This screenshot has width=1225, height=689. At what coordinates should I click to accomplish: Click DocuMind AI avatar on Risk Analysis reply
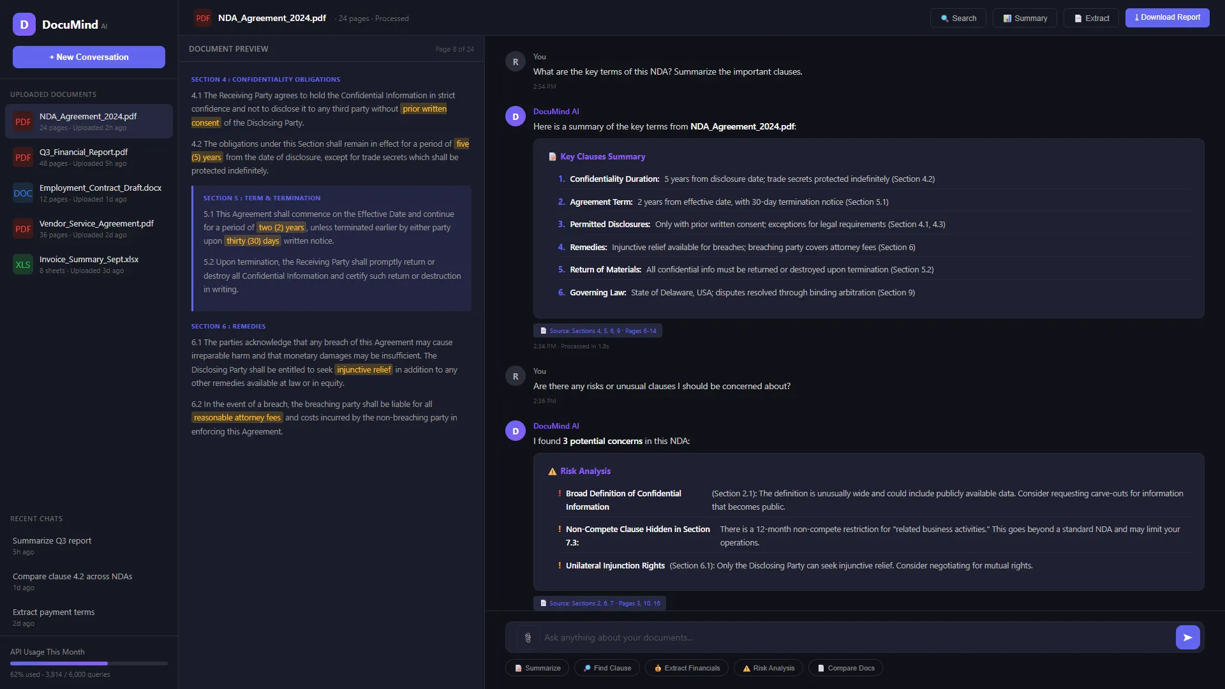pos(516,431)
